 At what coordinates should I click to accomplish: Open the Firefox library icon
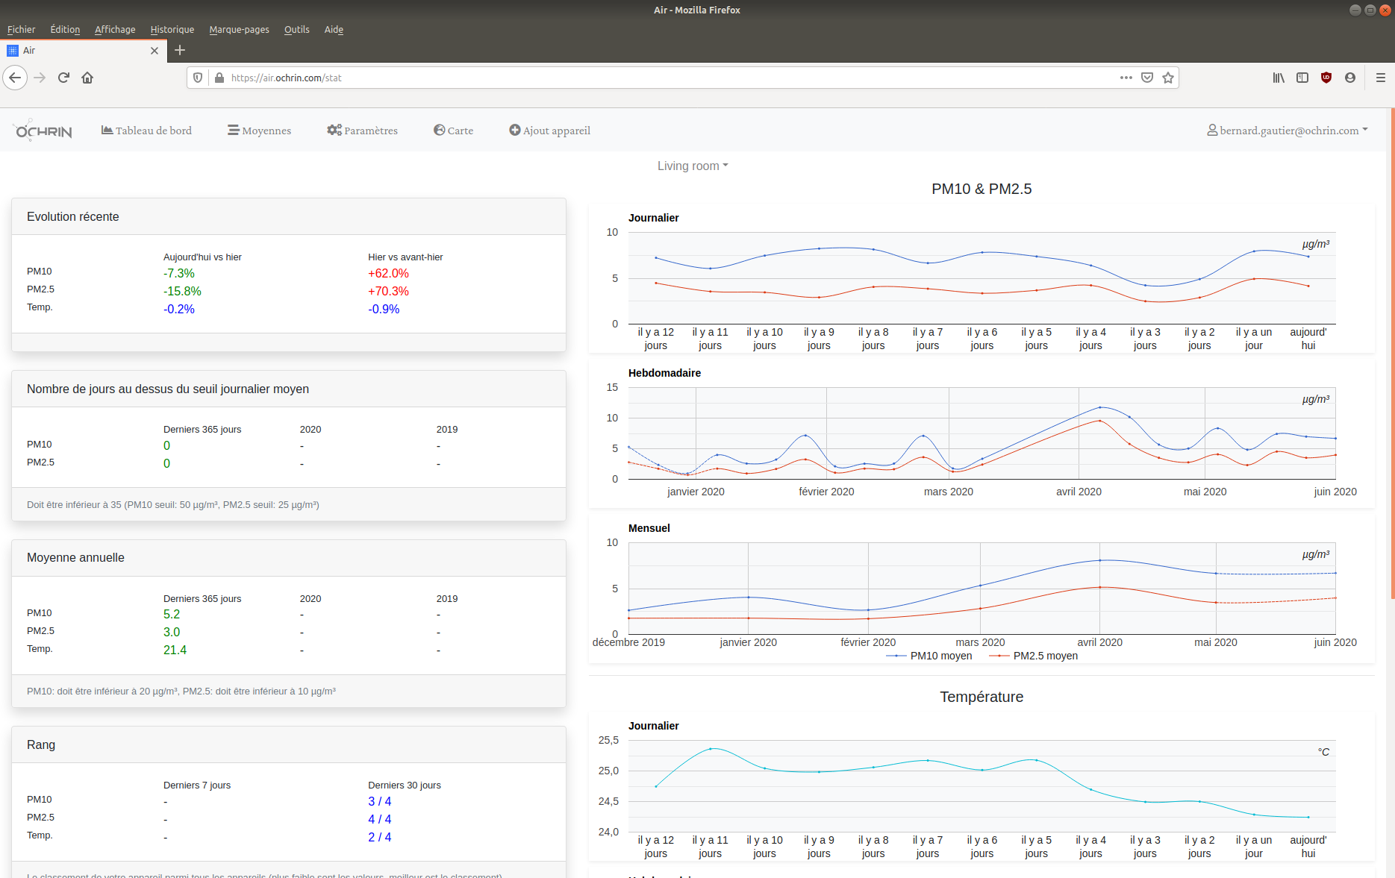(x=1279, y=78)
